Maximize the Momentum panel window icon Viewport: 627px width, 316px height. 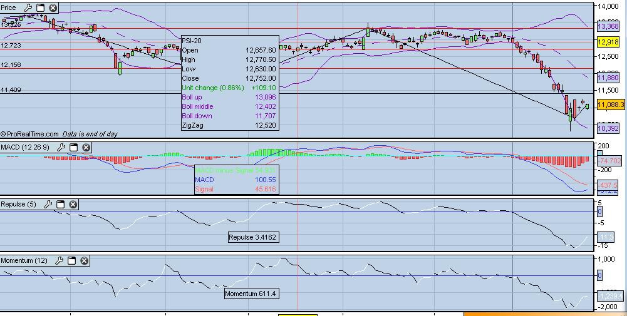point(71,261)
